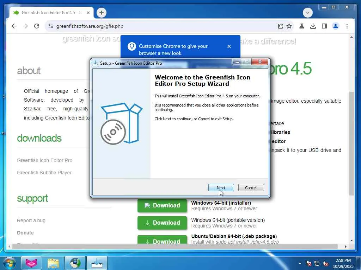
Task: Open the taskbar clock and date
Action: [x=343, y=263]
